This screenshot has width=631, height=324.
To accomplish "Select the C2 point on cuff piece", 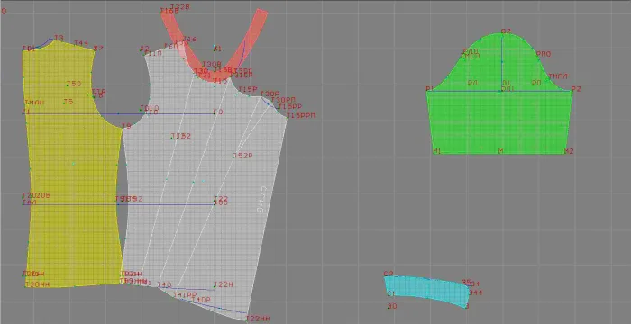I will tap(389, 274).
